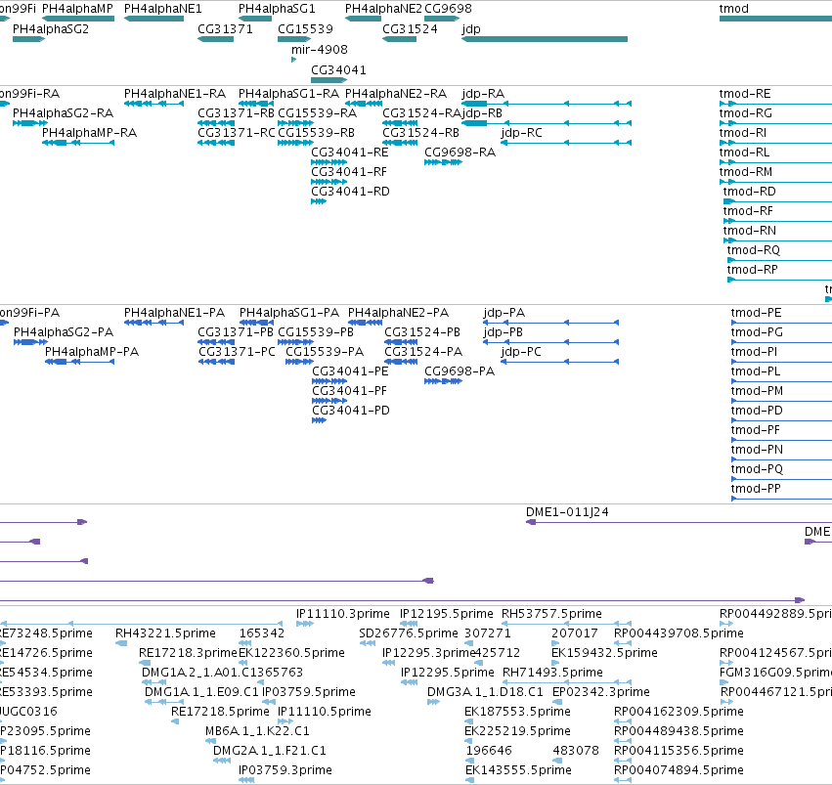Click the CG15539-RA transcript label
This screenshot has width=832, height=785.
[318, 113]
